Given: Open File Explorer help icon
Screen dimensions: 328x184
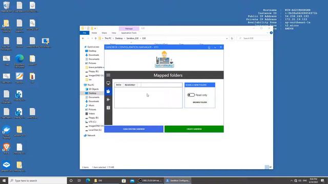Looking at the screenshot, I should point(271,33).
